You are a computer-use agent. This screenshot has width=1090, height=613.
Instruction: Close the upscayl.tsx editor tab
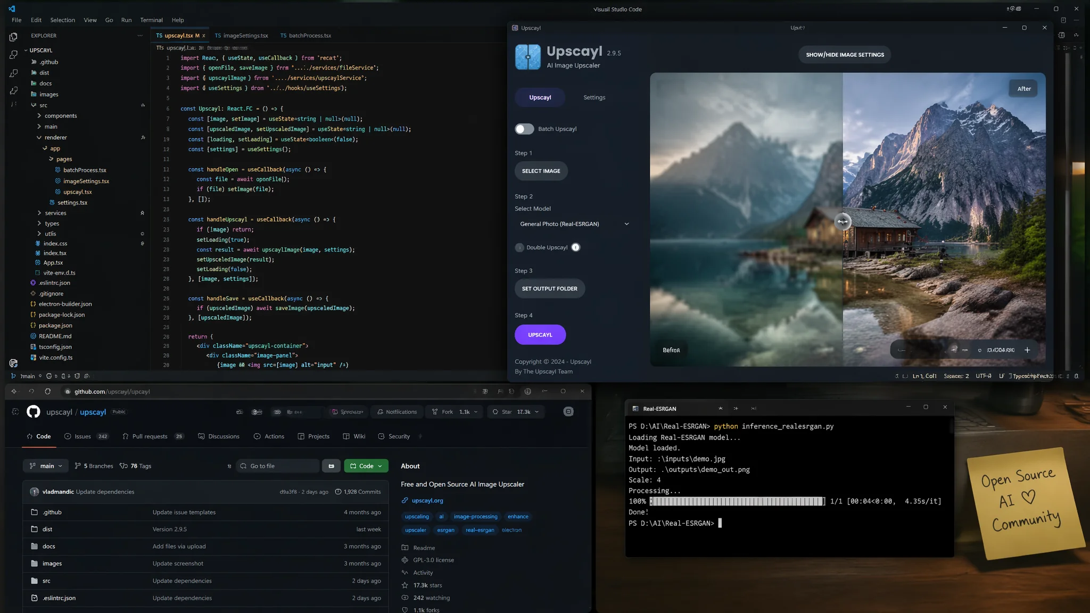click(203, 36)
